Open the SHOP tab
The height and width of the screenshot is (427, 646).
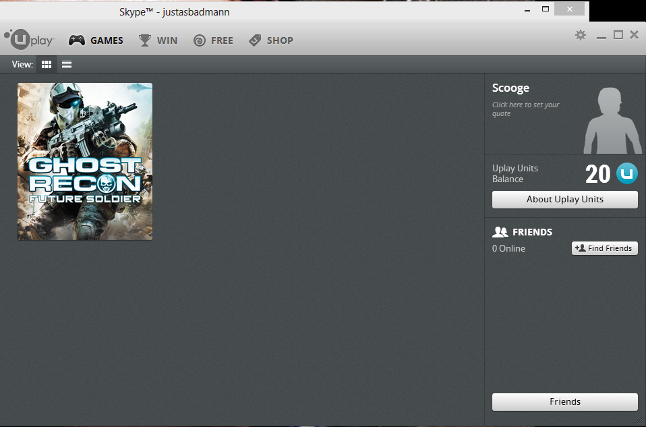click(271, 40)
